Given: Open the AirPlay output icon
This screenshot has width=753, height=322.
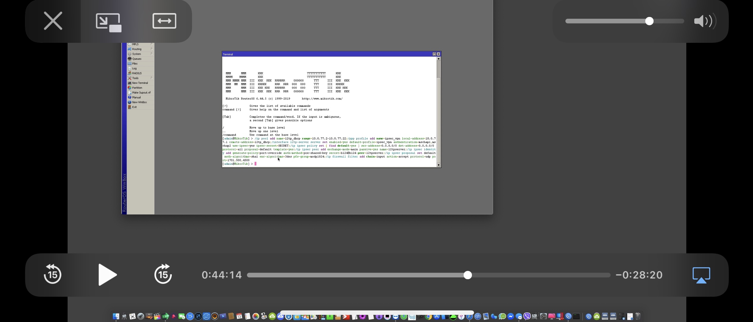Looking at the screenshot, I should [x=701, y=275].
